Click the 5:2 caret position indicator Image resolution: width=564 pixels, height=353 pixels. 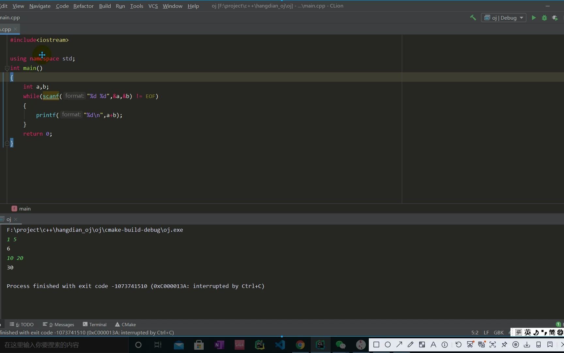[x=475, y=332]
